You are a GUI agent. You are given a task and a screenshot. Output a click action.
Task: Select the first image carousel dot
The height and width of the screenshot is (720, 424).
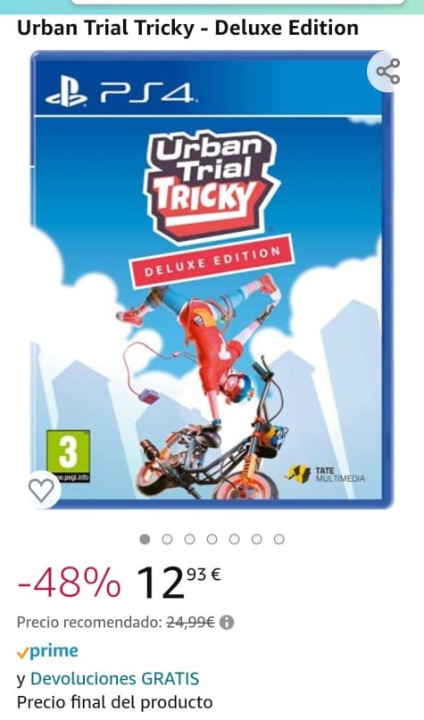click(x=145, y=539)
